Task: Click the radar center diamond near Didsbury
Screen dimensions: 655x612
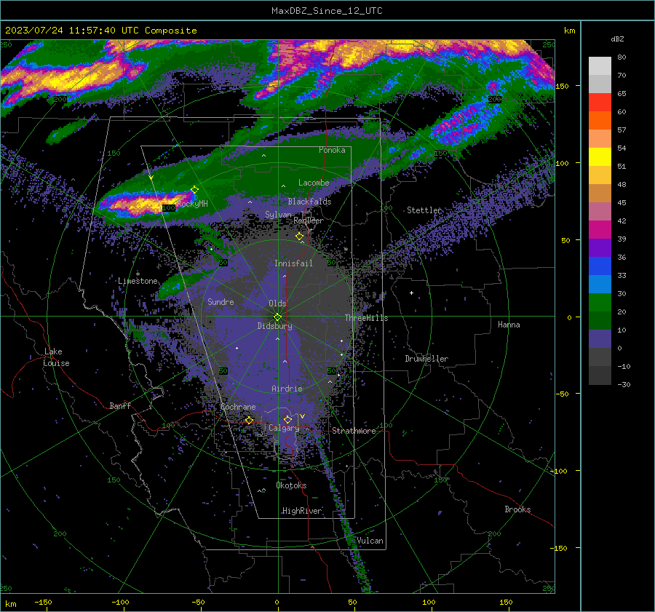Action: [277, 317]
